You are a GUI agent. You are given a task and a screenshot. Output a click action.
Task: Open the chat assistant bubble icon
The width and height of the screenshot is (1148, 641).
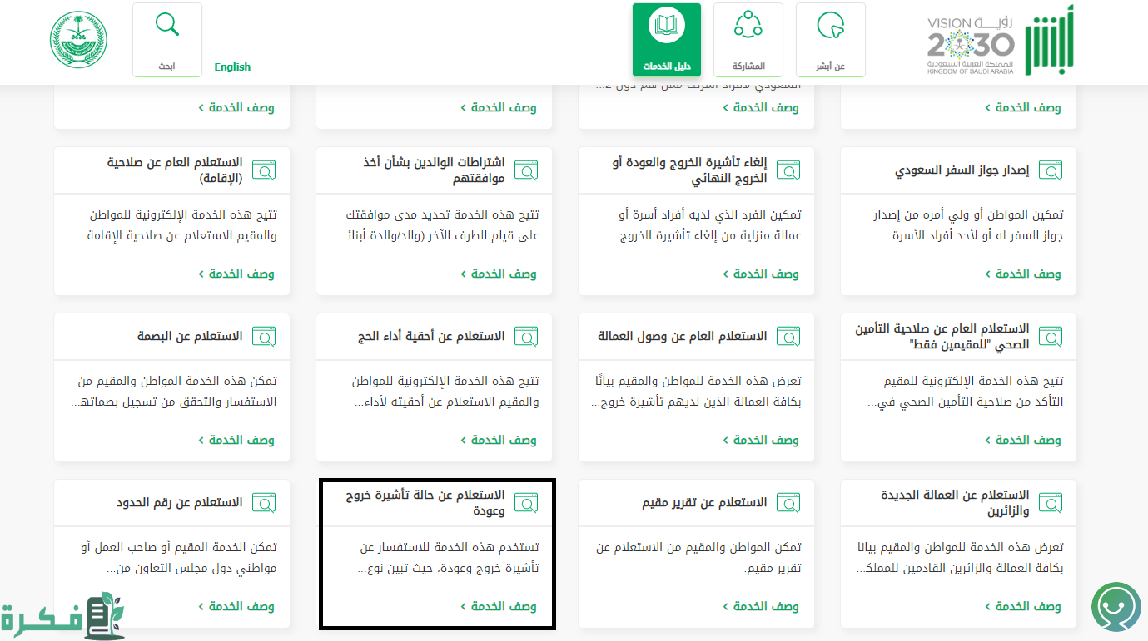tap(1116, 607)
